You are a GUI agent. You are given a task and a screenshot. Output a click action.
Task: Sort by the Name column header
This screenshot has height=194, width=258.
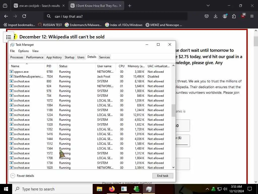pyautogui.click(x=26, y=66)
